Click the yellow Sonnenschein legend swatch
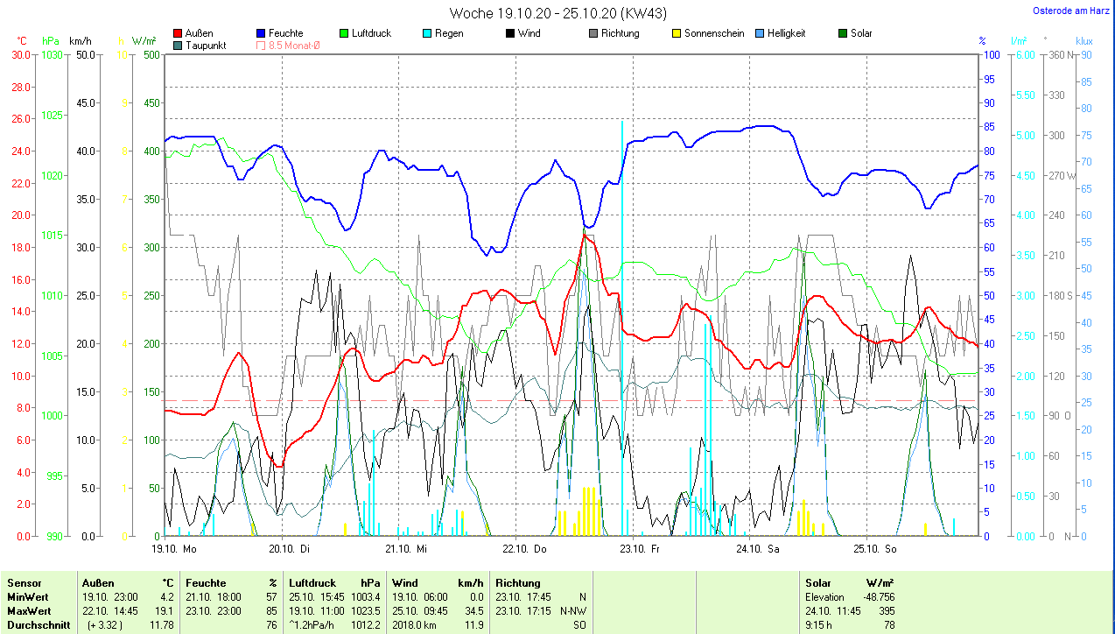 (x=677, y=33)
